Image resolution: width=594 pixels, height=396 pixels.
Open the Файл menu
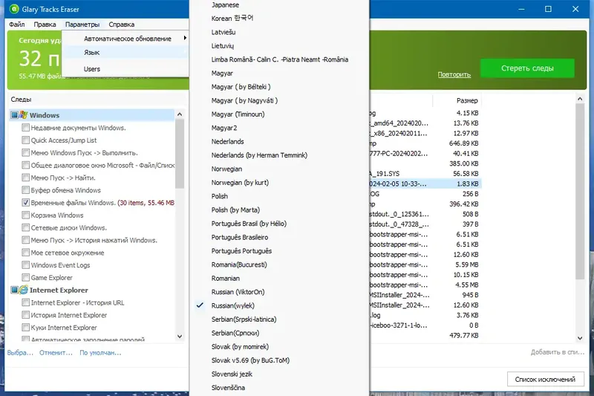(16, 25)
